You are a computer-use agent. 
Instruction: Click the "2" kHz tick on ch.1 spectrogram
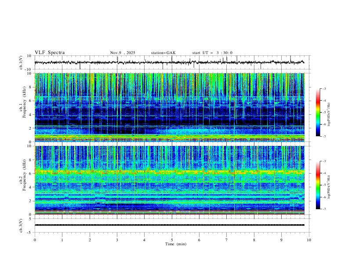pos(31,128)
